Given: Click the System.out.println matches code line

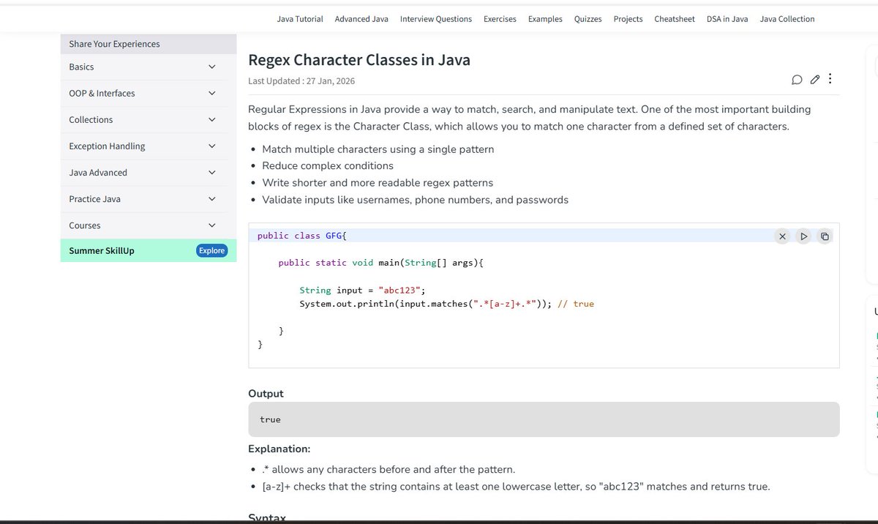Looking at the screenshot, I should 446,303.
